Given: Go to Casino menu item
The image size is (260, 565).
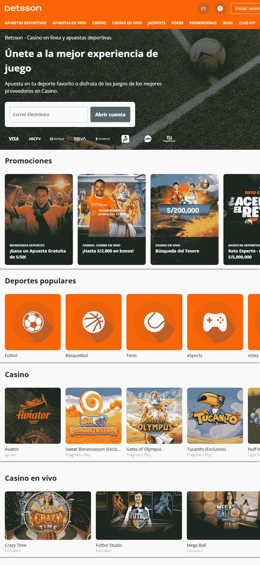Looking at the screenshot, I should (99, 23).
